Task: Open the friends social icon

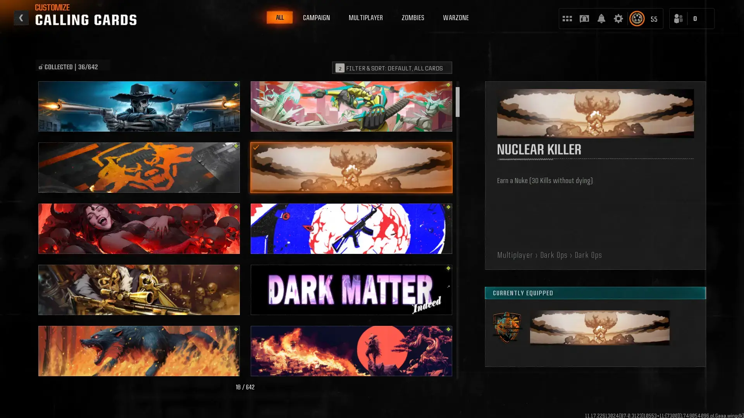Action: point(678,19)
